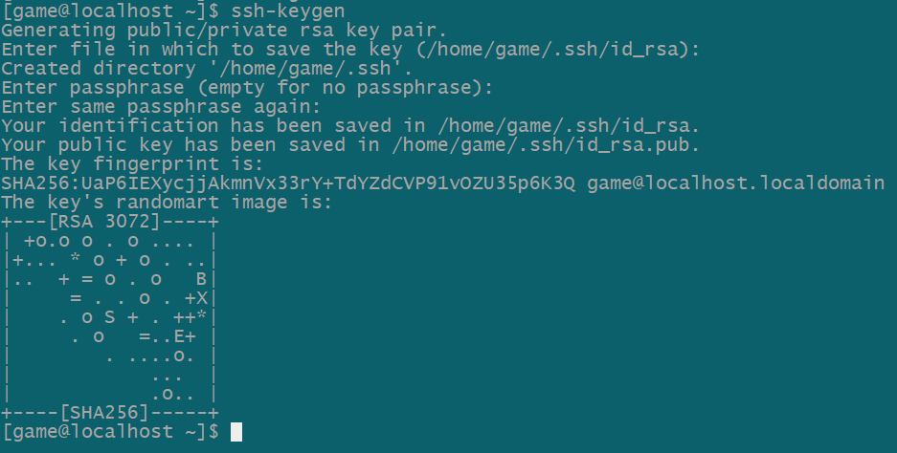Viewport: 897px width, 453px height.
Task: Click the "Your identification has been saved" line
Action: coord(351,125)
